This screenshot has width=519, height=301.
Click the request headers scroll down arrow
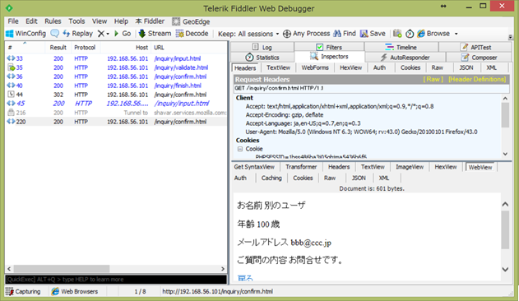pyautogui.click(x=505, y=154)
